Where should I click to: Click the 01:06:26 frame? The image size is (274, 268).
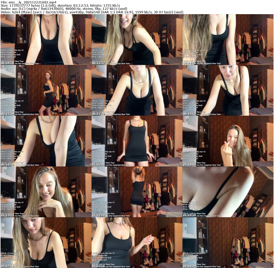tap(137, 141)
